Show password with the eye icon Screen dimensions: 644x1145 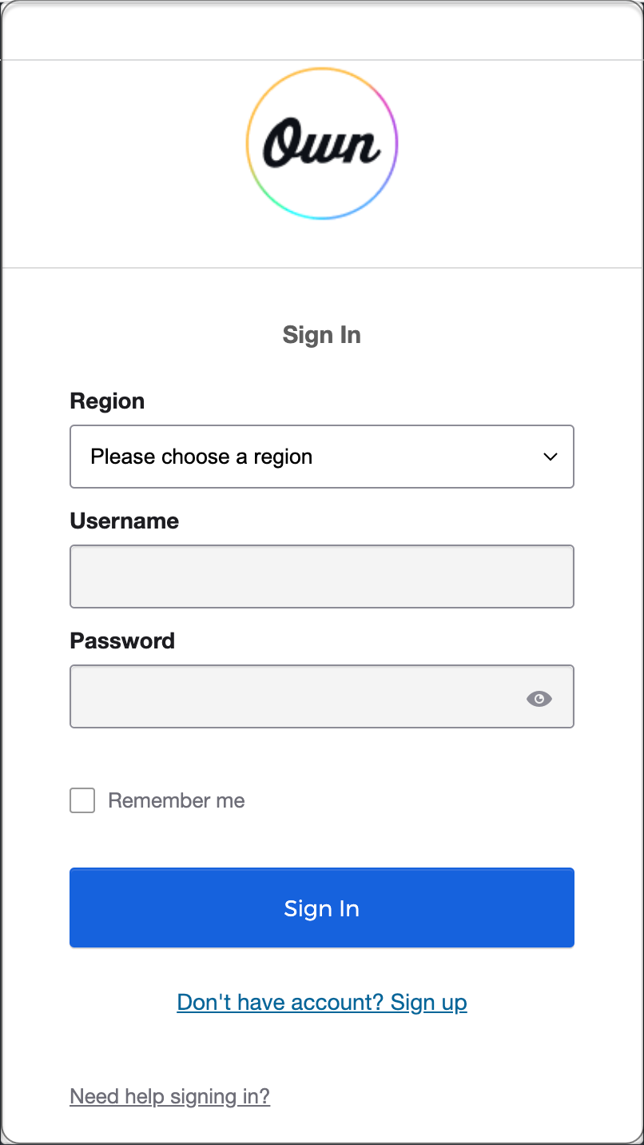pos(539,699)
